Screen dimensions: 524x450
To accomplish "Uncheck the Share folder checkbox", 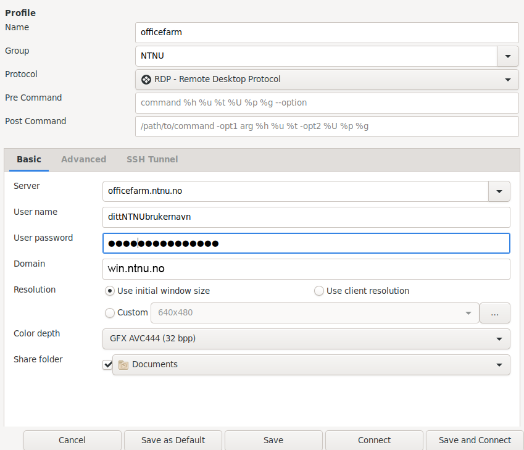I will pos(107,365).
